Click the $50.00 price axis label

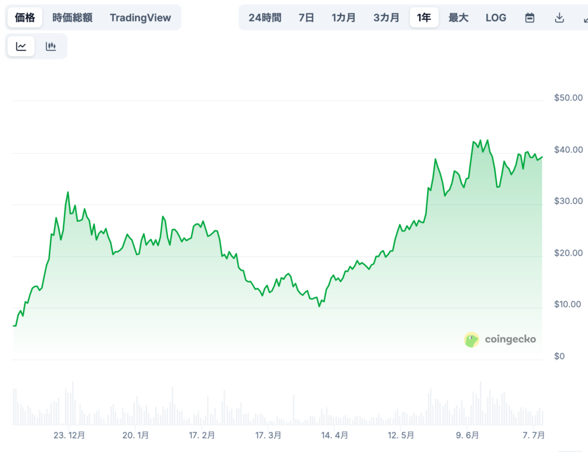click(568, 98)
